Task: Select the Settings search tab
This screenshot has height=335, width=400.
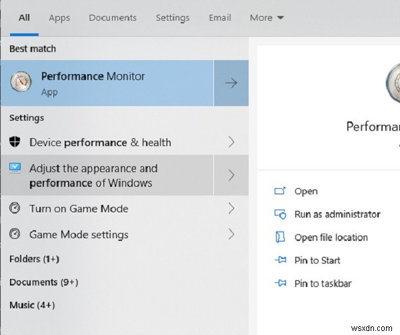Action: (x=173, y=18)
